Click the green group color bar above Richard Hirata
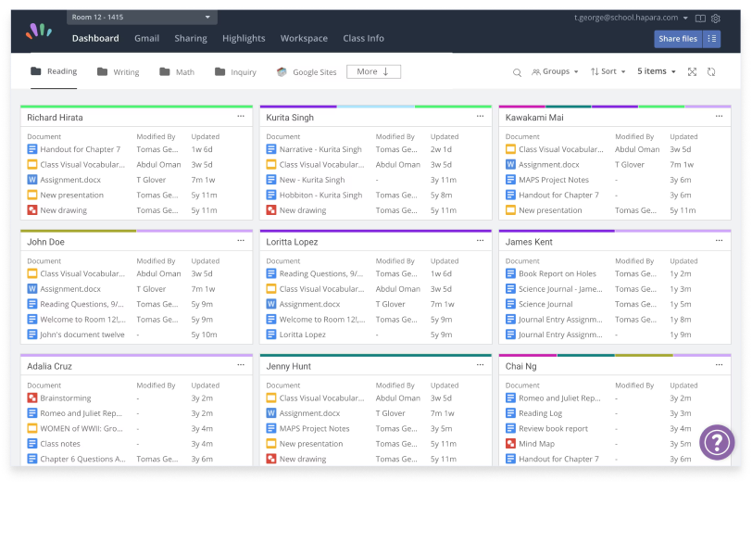752x556 pixels. click(x=136, y=107)
